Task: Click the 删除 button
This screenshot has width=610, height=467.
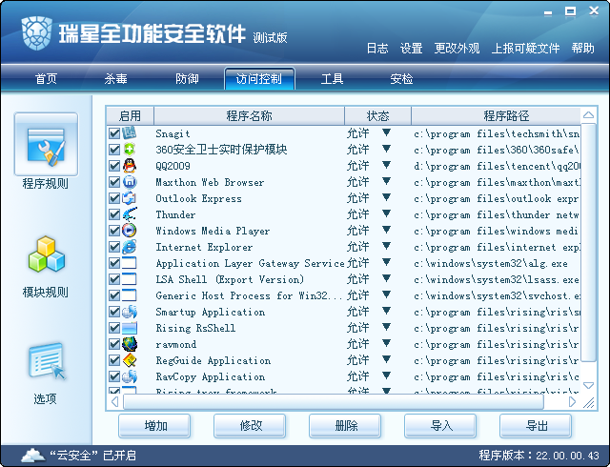Action: 345,426
